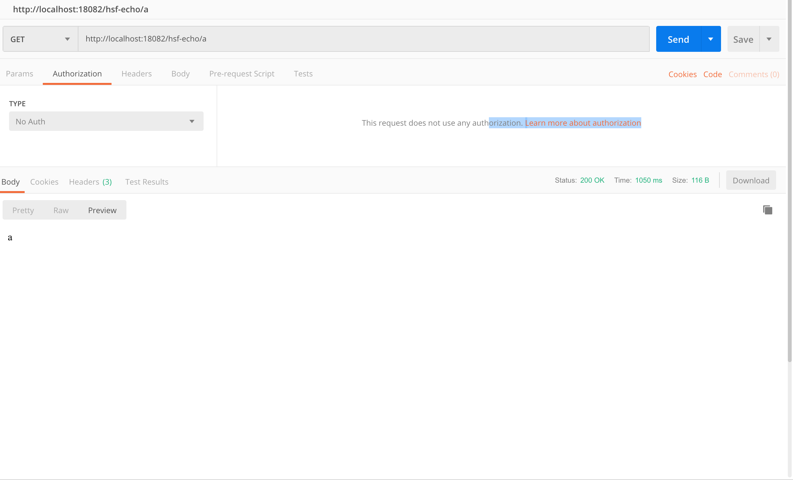The width and height of the screenshot is (793, 480).
Task: Open Learn more about authorization link
Action: coord(583,123)
